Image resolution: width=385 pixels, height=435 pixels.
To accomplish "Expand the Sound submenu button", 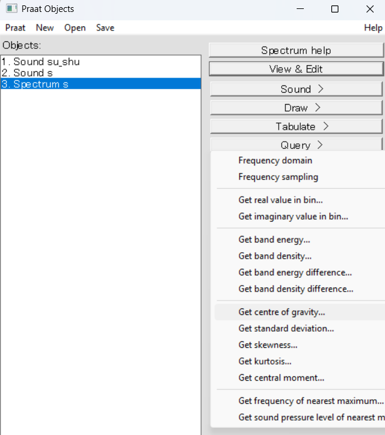I will tap(296, 90).
